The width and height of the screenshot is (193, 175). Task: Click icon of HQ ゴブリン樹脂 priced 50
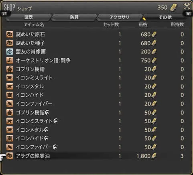pyautogui.click(x=10, y=112)
